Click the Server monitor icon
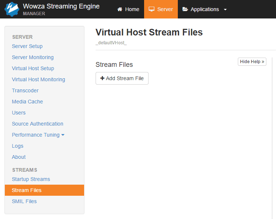This screenshot has width=276, height=219. 152,9
